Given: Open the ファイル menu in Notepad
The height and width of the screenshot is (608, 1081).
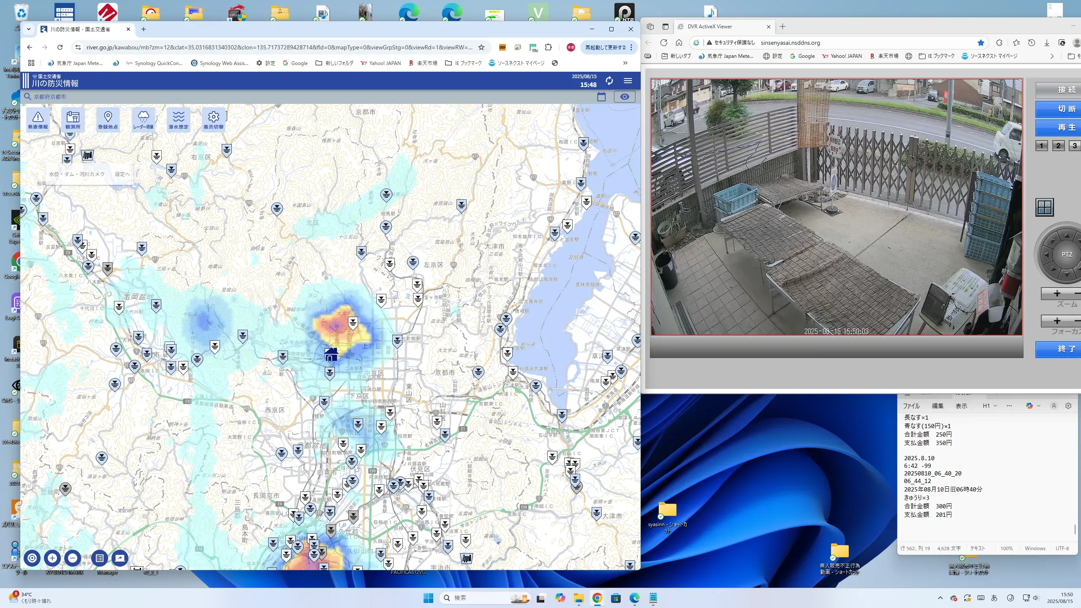Looking at the screenshot, I should click(911, 406).
